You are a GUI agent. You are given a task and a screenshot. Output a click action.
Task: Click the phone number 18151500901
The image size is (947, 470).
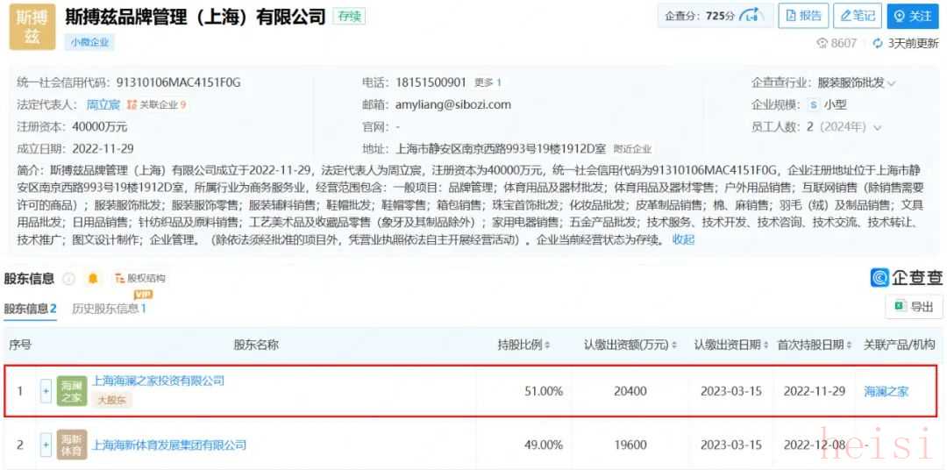[x=431, y=82]
